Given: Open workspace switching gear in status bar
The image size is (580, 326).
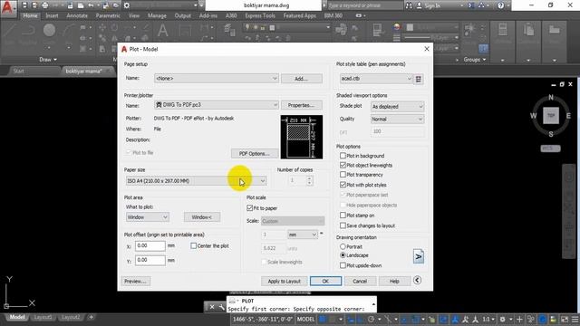Looking at the screenshot, I should (x=502, y=319).
